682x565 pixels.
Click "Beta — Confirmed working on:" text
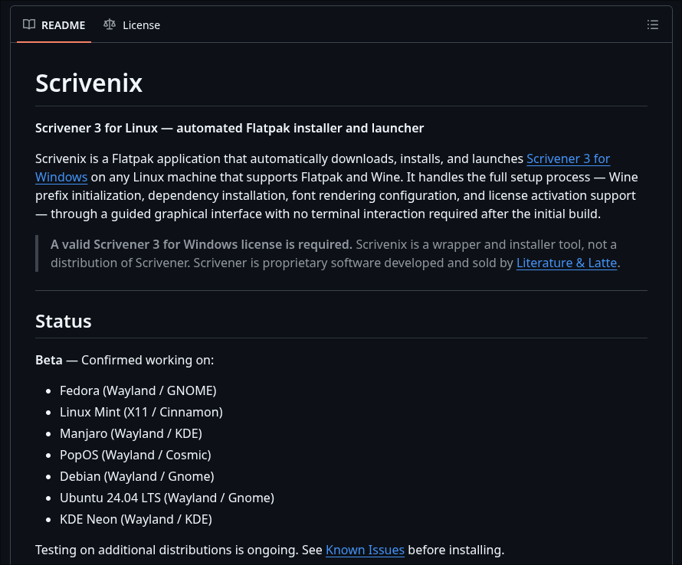124,361
